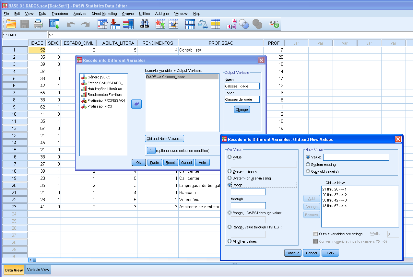This screenshot has width=413, height=277.
Task: Enable Output variables are strings checkbox
Action: 315,234
